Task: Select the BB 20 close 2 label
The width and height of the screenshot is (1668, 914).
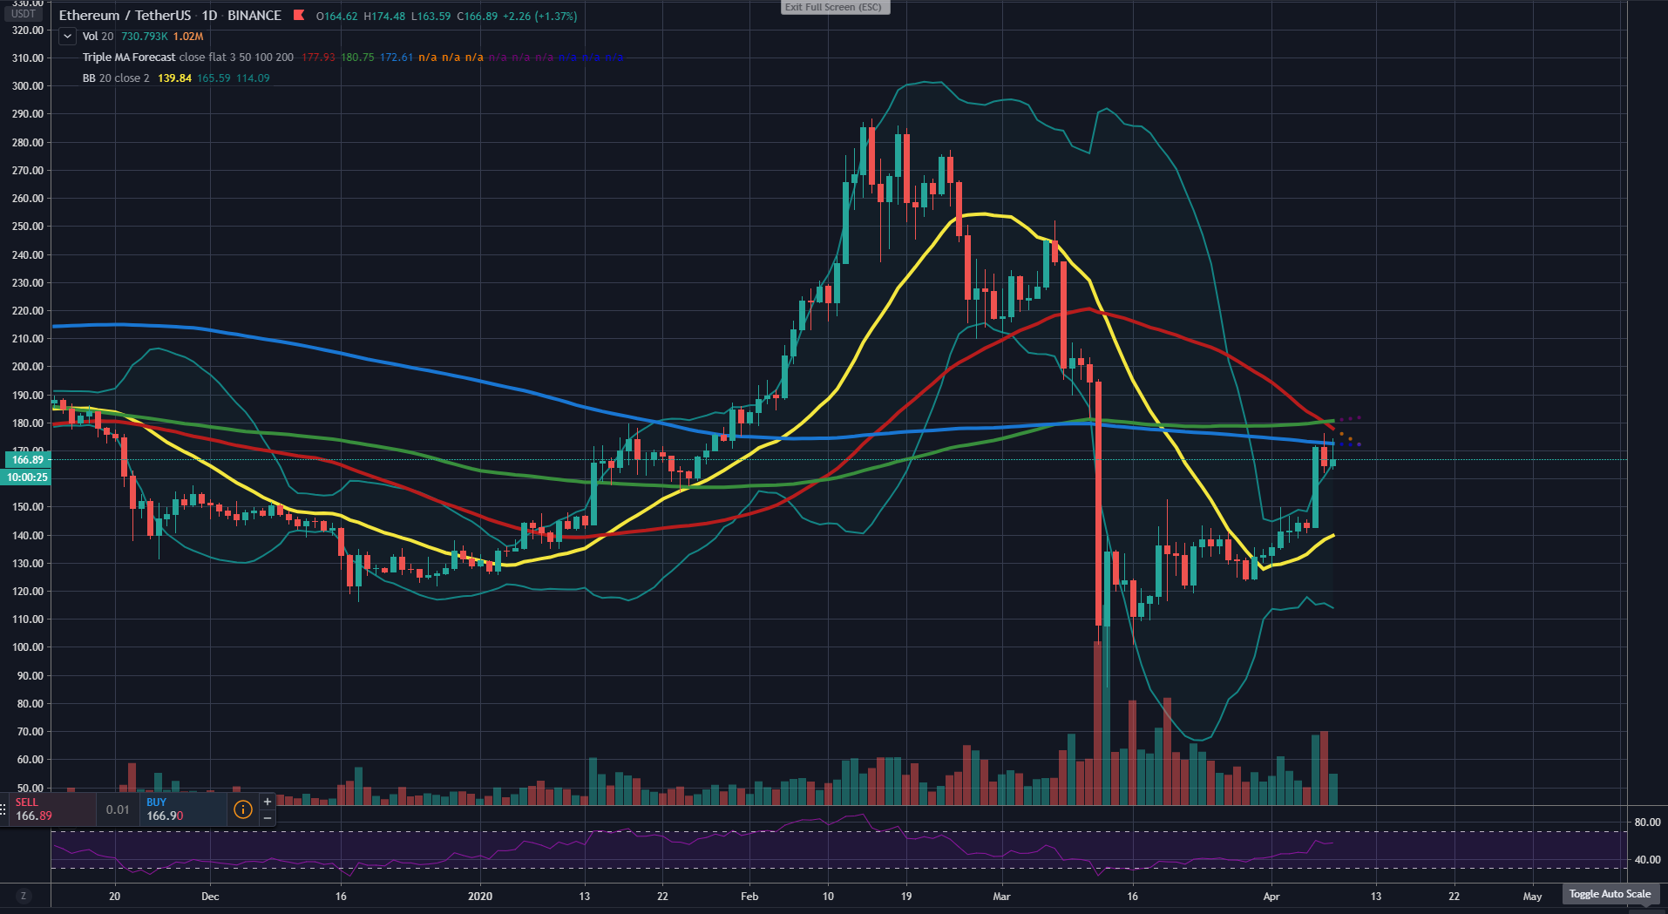Action: (x=116, y=78)
